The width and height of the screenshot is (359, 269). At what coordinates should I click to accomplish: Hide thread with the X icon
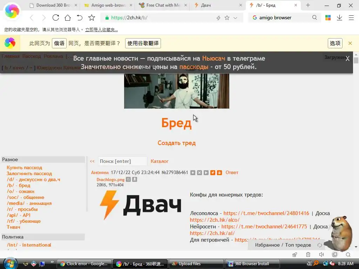point(199,173)
